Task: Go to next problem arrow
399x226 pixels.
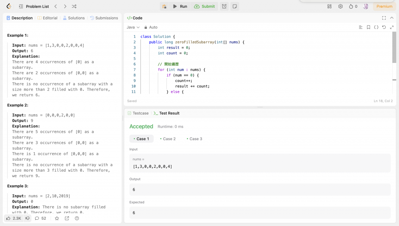Action: [65, 6]
